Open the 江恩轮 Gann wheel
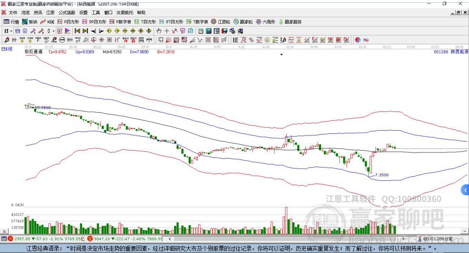 [x=221, y=22]
